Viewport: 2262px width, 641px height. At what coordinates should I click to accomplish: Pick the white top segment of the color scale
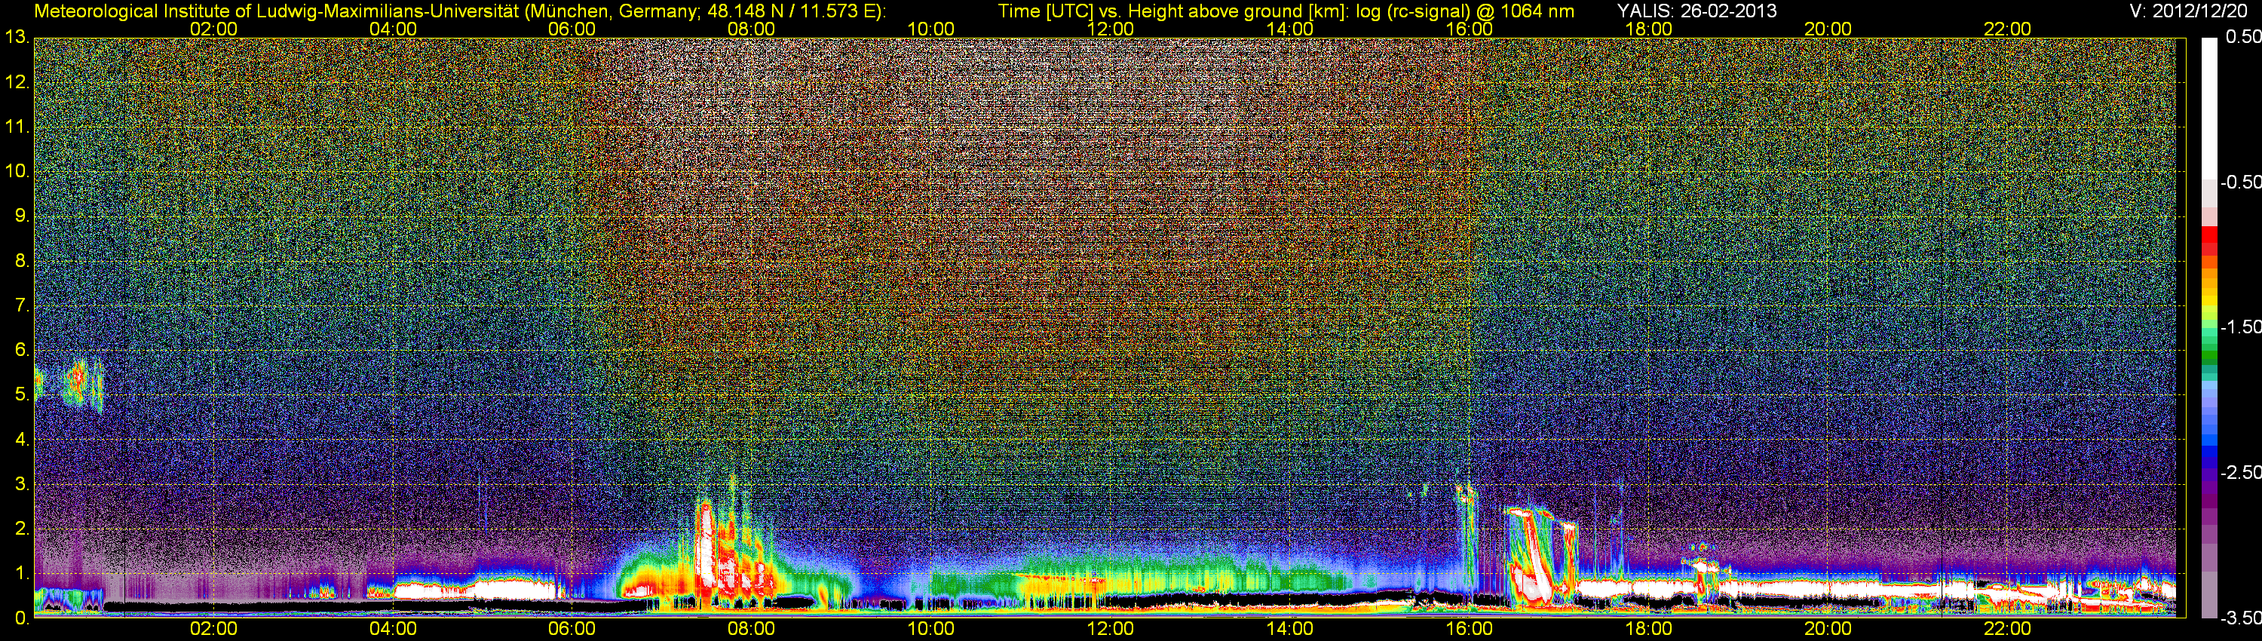coord(2208,108)
